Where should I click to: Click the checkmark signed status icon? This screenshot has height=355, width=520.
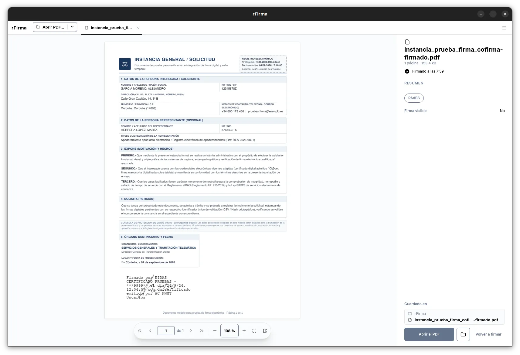pos(407,71)
